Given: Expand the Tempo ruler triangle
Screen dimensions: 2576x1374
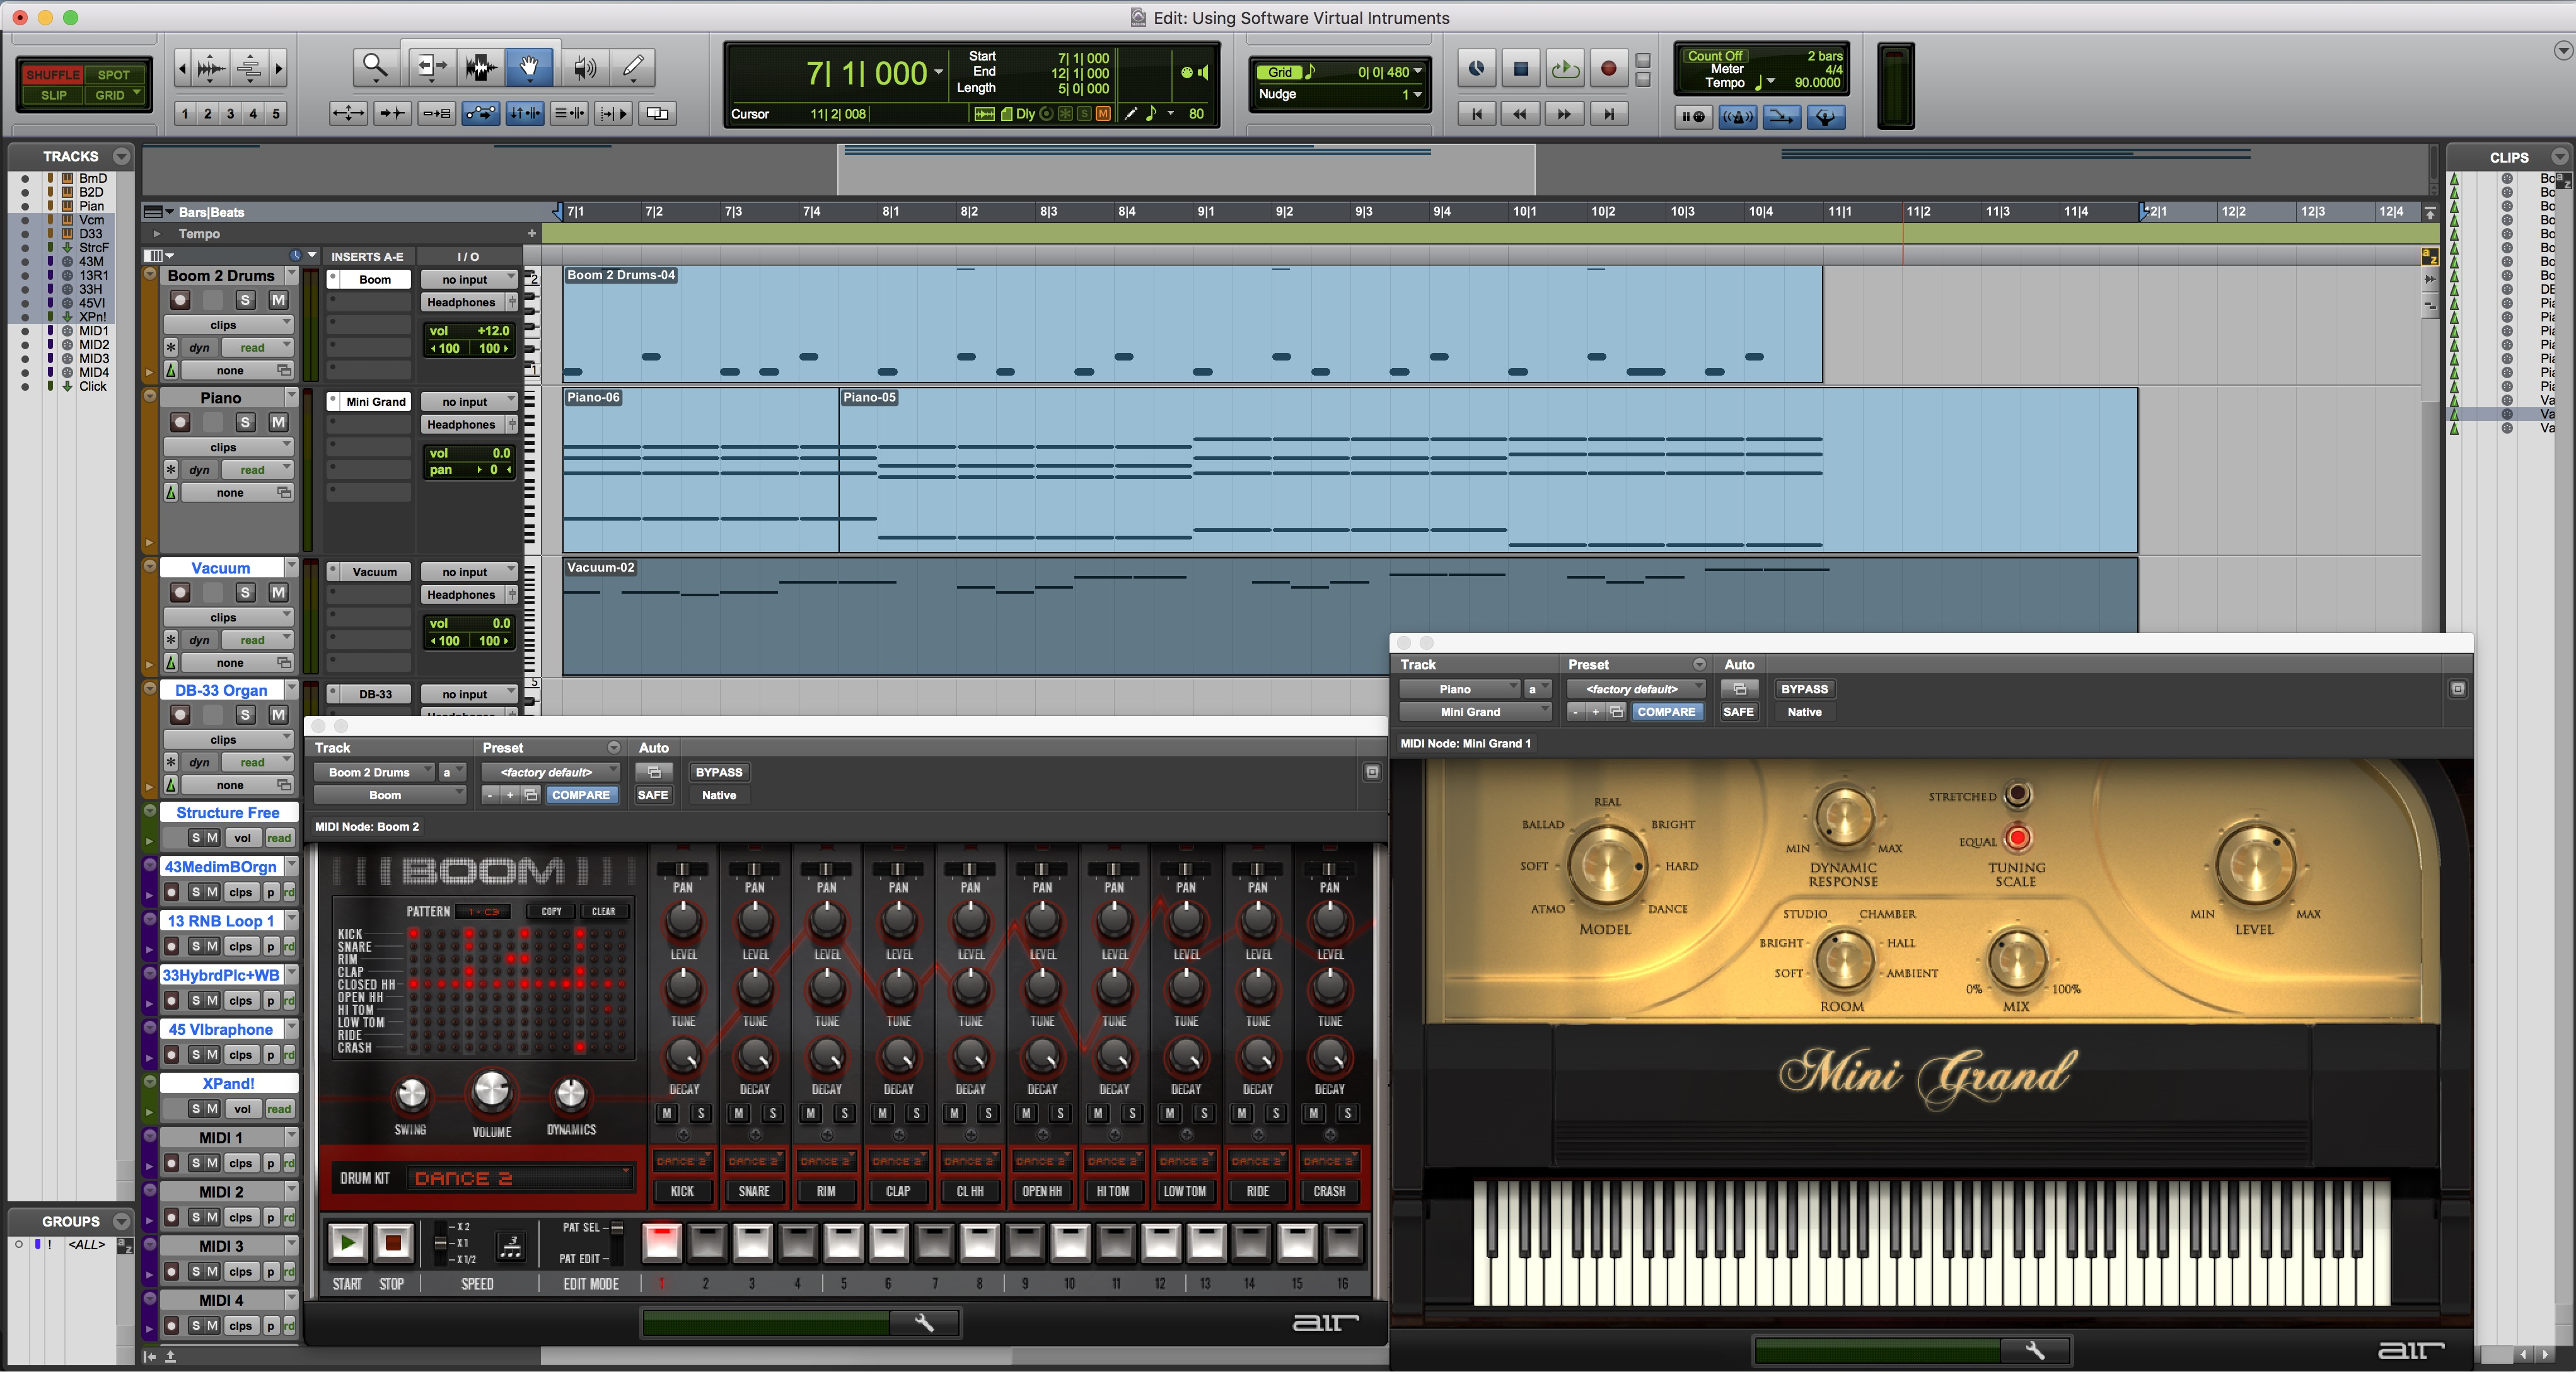Looking at the screenshot, I should [x=156, y=233].
